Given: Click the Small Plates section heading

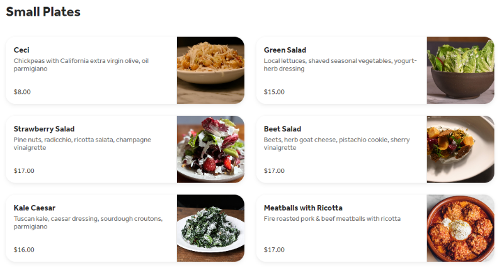Looking at the screenshot, I should [x=43, y=12].
